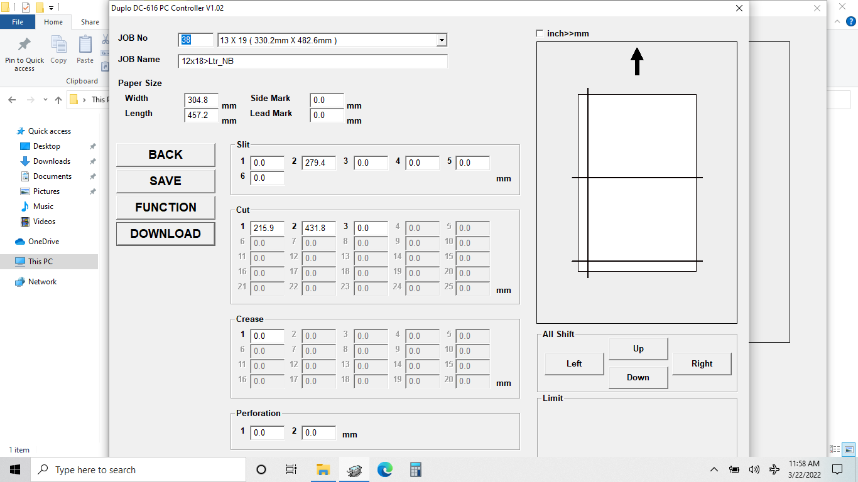Click the airplane mode network icon
The width and height of the screenshot is (858, 482).
click(774, 469)
